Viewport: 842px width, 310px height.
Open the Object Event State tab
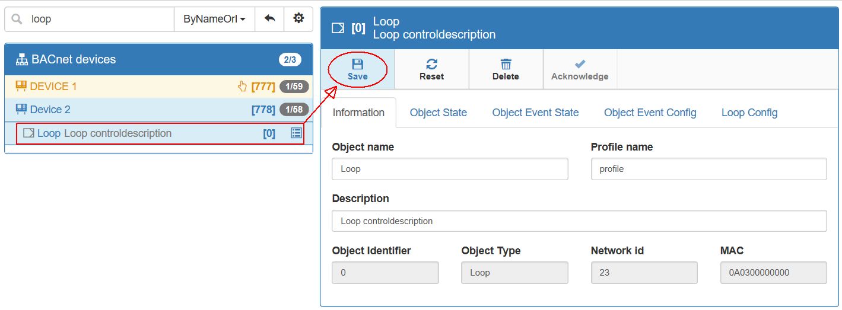[535, 113]
